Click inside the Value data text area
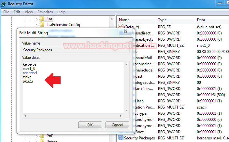Screen dimensions: 229x142 [x=73, y=87]
